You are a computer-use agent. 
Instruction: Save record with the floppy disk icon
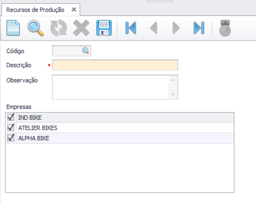104,28
